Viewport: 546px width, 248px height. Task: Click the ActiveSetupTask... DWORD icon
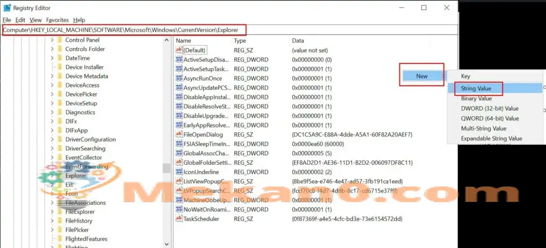click(179, 69)
